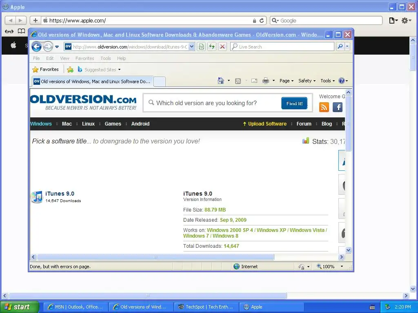Open the IE Tools menu in menu bar
Image resolution: width=418 pixels, height=313 pixels.
point(106,58)
